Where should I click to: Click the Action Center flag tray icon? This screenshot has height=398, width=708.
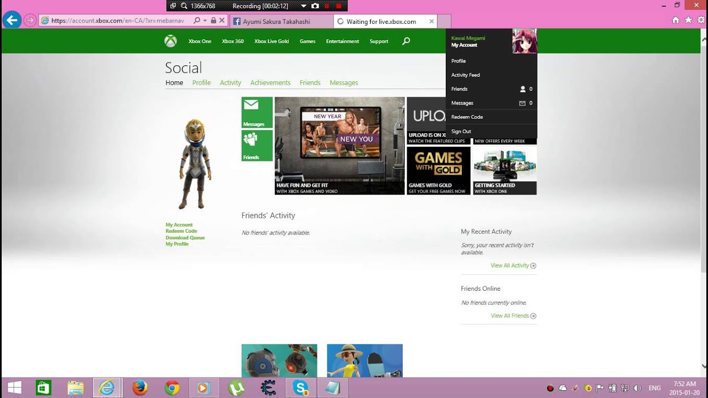[600, 388]
